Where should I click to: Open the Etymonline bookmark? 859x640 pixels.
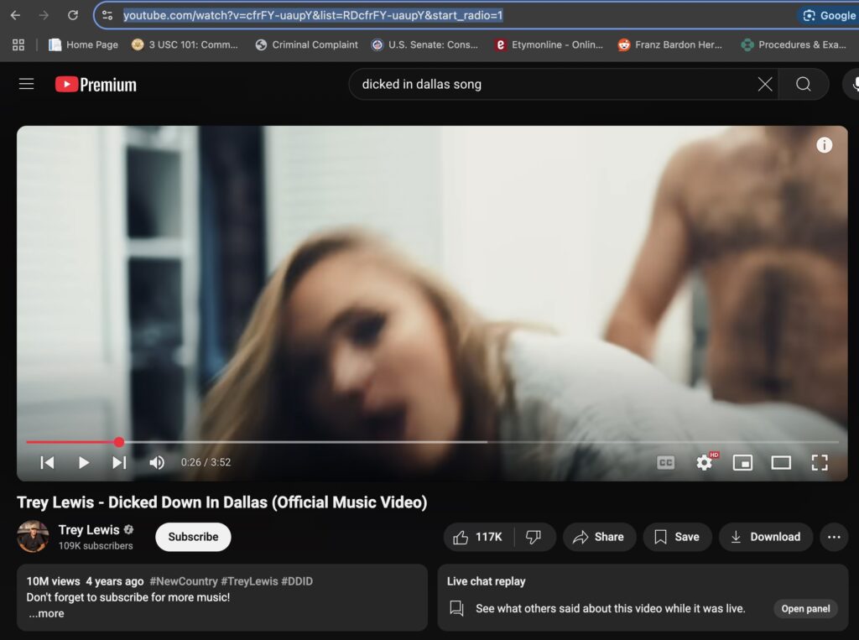pos(548,44)
